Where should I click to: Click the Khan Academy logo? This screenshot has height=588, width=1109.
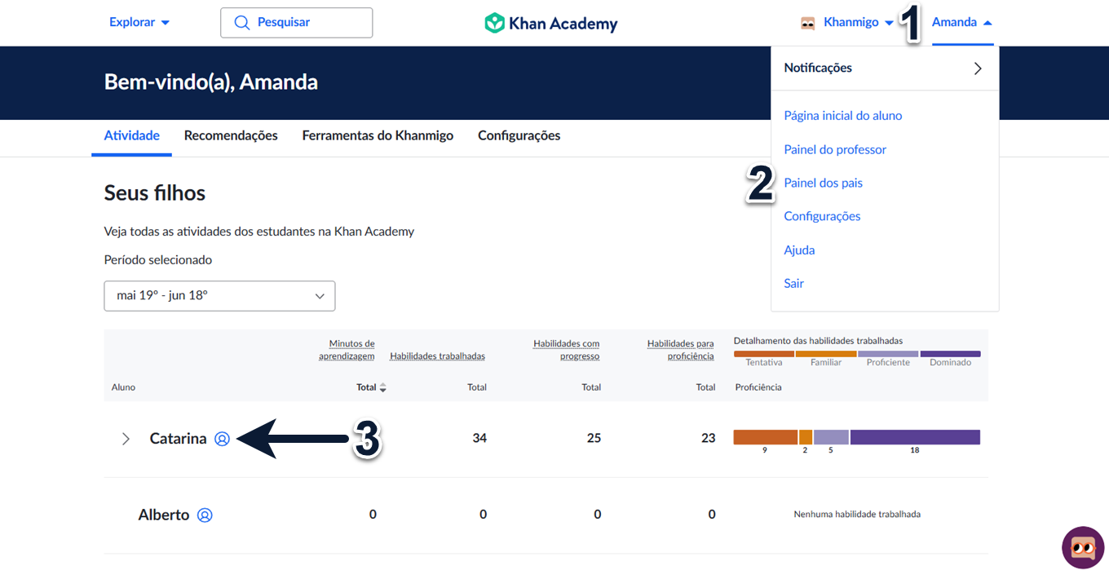[x=550, y=23]
